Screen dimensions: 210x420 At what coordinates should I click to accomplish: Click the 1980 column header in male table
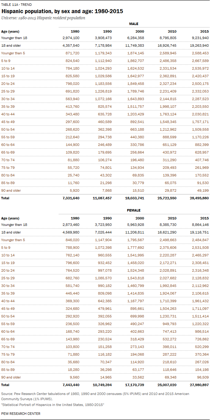pyautogui.click(x=75, y=31)
